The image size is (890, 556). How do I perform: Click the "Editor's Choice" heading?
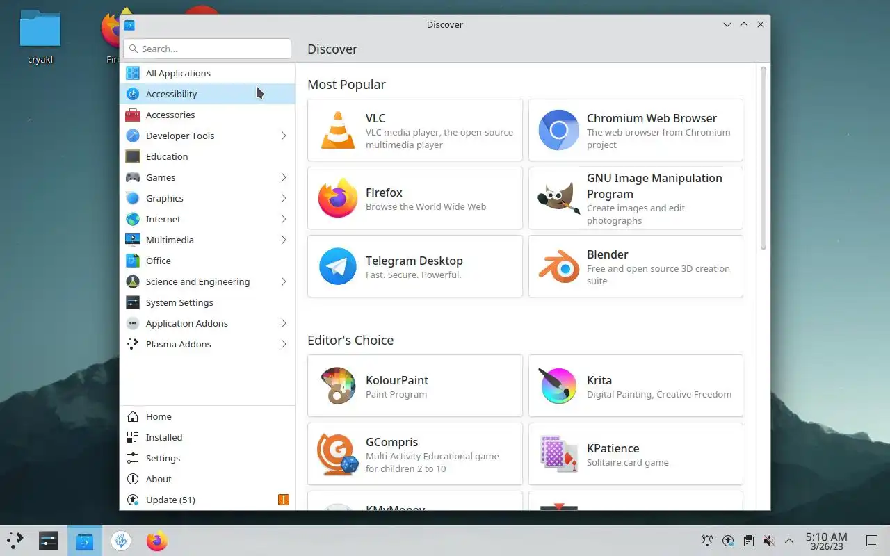350,340
